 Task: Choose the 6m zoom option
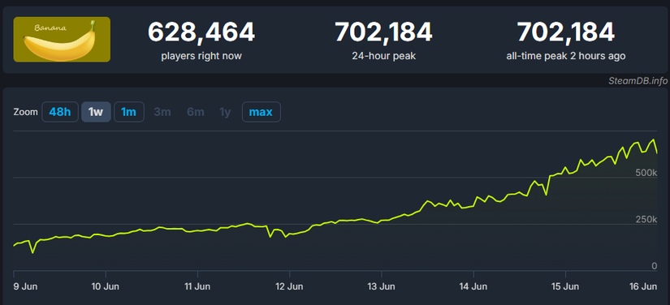point(195,112)
